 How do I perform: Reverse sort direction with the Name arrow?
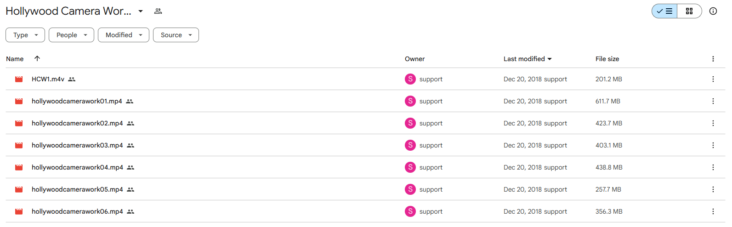click(37, 58)
